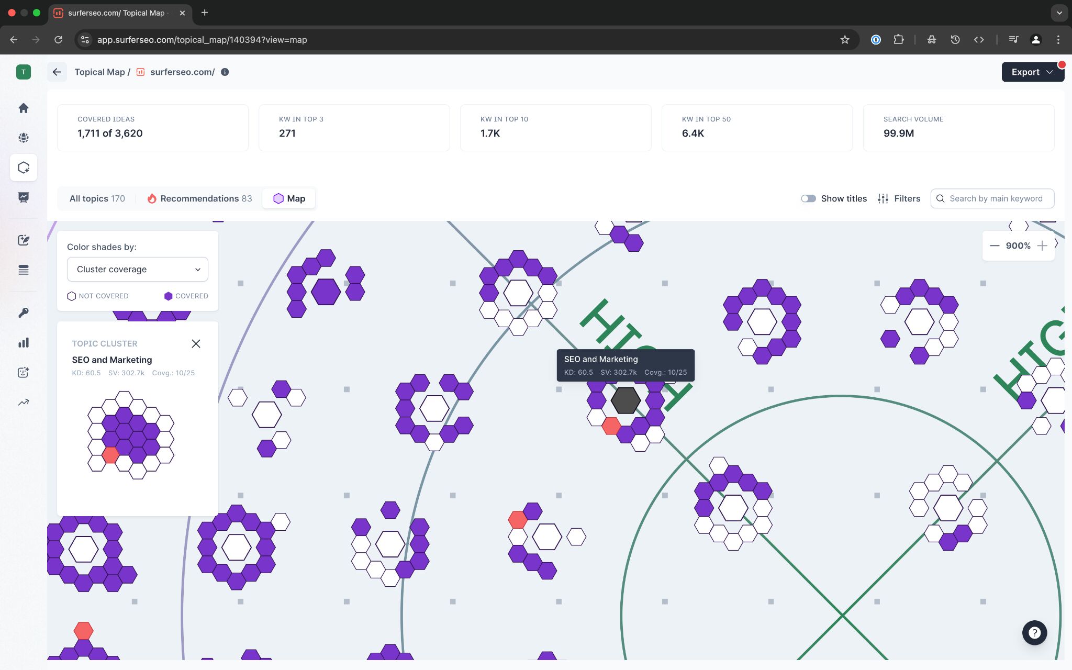Switch to the All topics tab
This screenshot has width=1072, height=670.
(x=97, y=198)
